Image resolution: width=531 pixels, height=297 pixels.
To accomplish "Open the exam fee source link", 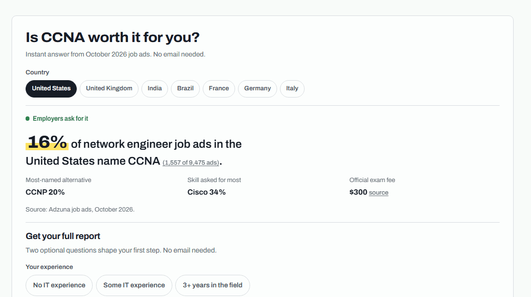I will 378,193.
